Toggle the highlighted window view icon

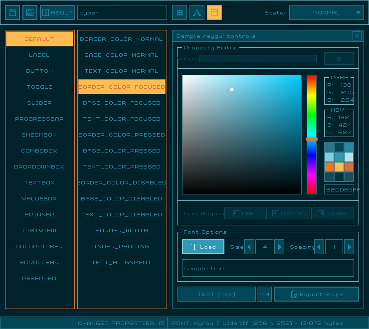click(x=214, y=12)
